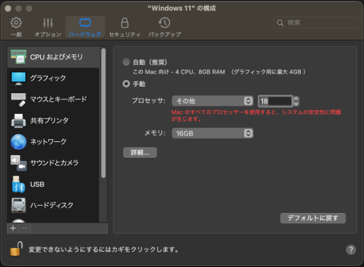Image resolution: width=364 pixels, height=267 pixels.
Task: Click the 変更できないようにするには lock hint text
Action: (x=104, y=249)
